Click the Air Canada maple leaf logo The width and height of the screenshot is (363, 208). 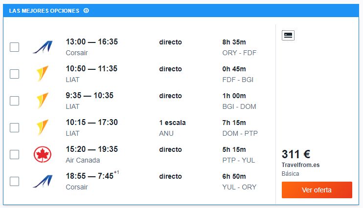[x=43, y=154]
